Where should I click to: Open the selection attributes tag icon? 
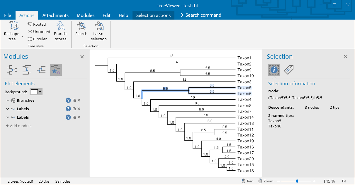click(289, 70)
